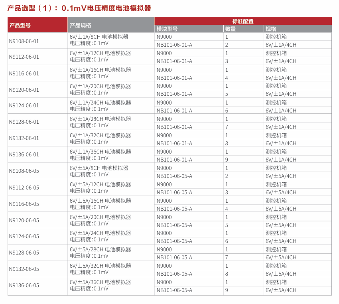This screenshot has height=304, width=339.
Task: Select the 标准配置 header cell
Action: pyautogui.click(x=242, y=21)
